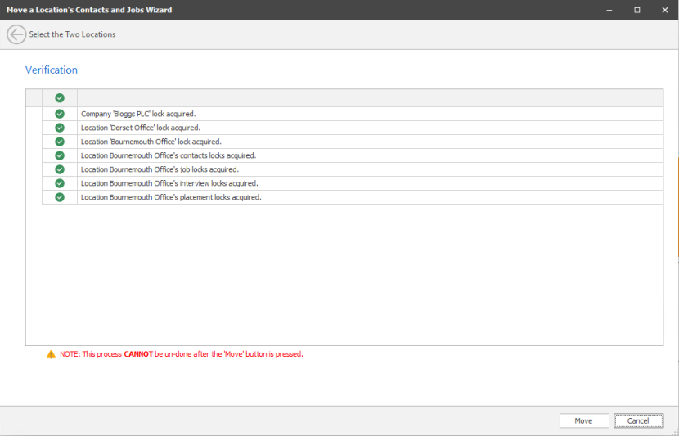
Task: Click the green check icon in header row
Action: tap(60, 98)
